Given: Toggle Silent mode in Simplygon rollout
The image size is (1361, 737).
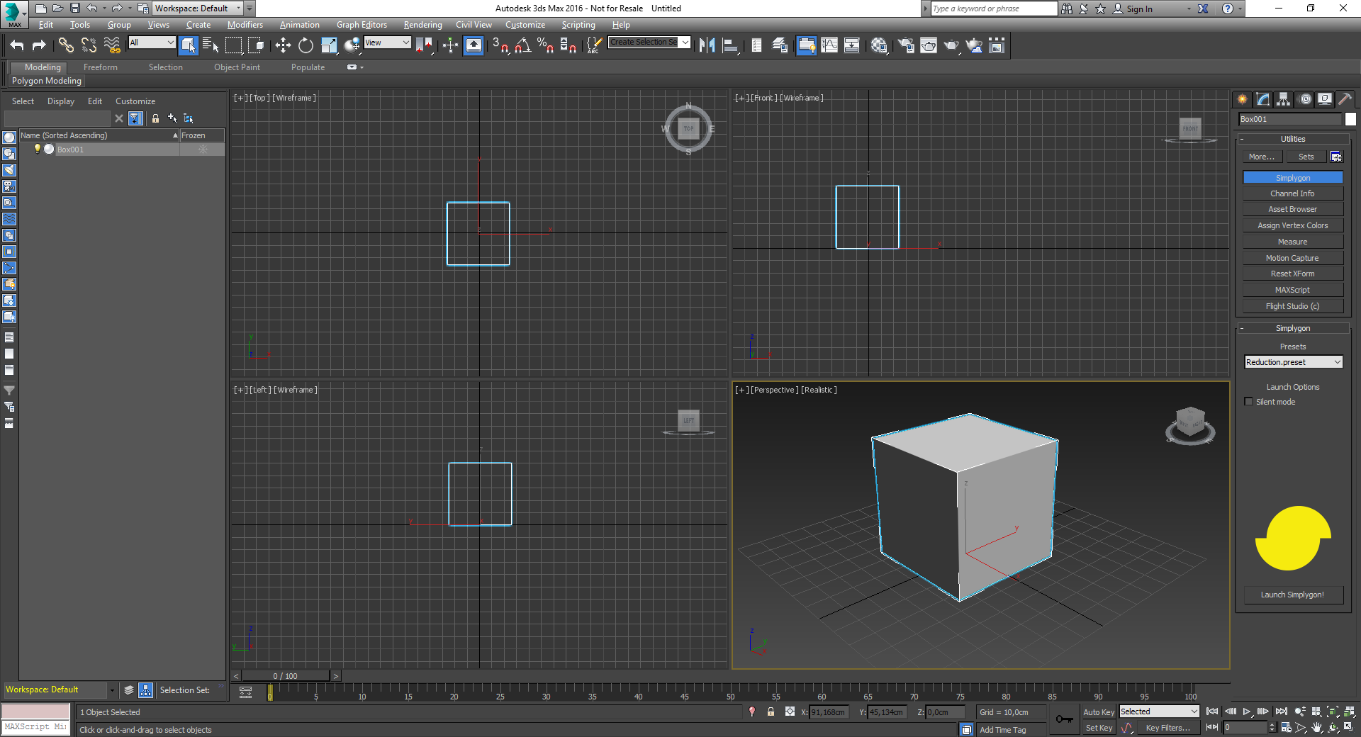Looking at the screenshot, I should [x=1248, y=401].
